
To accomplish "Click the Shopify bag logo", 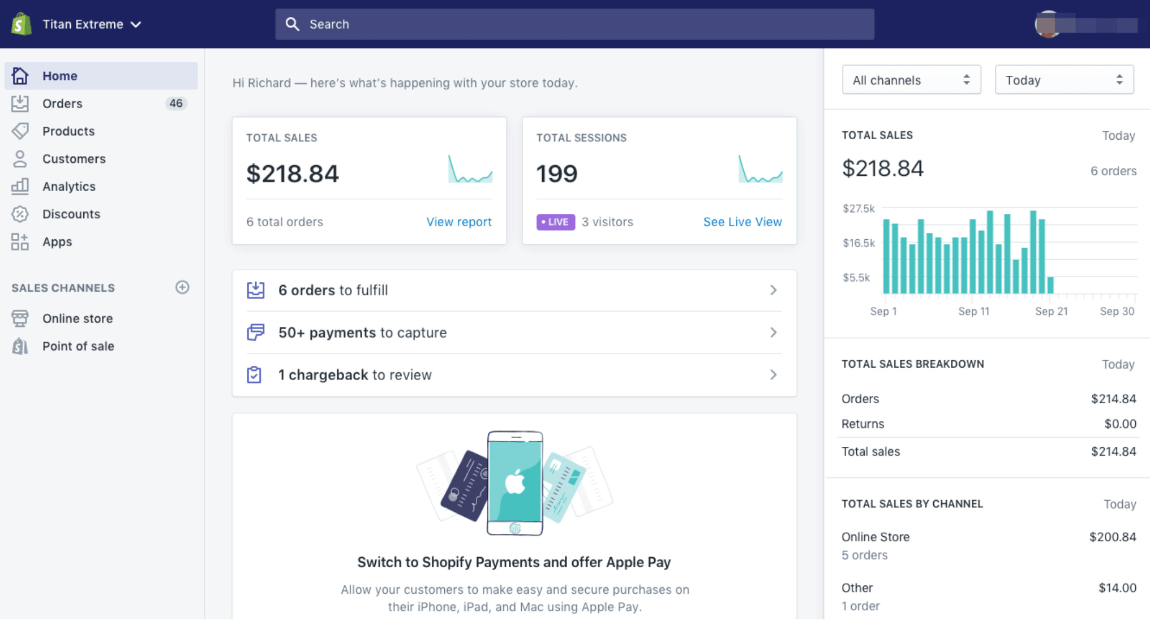I will point(20,24).
